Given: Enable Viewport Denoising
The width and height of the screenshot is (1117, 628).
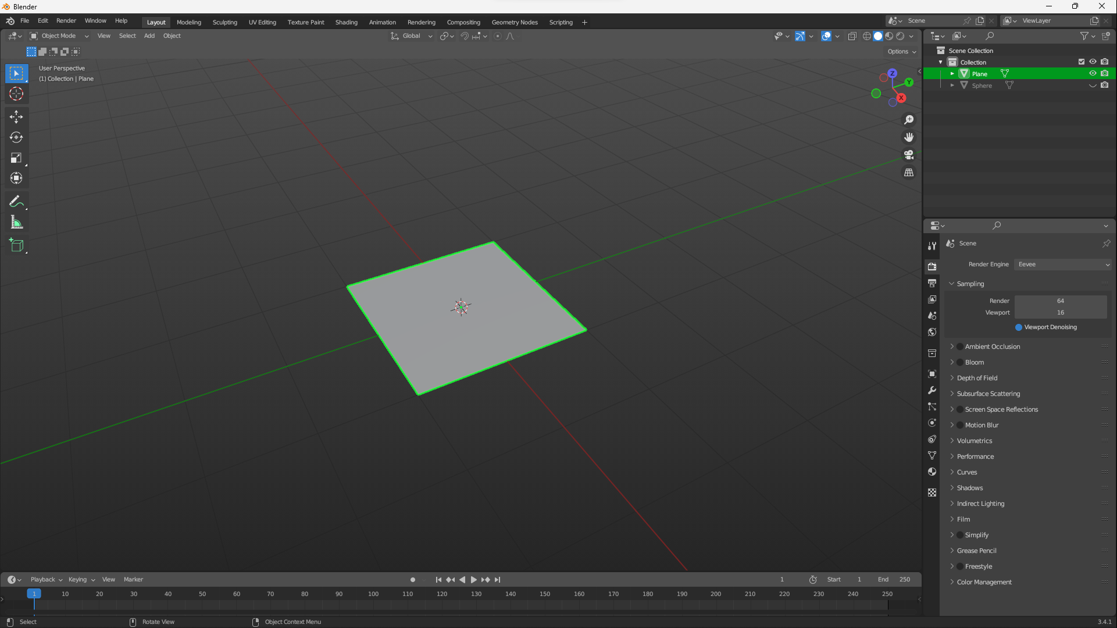Looking at the screenshot, I should (x=1019, y=327).
